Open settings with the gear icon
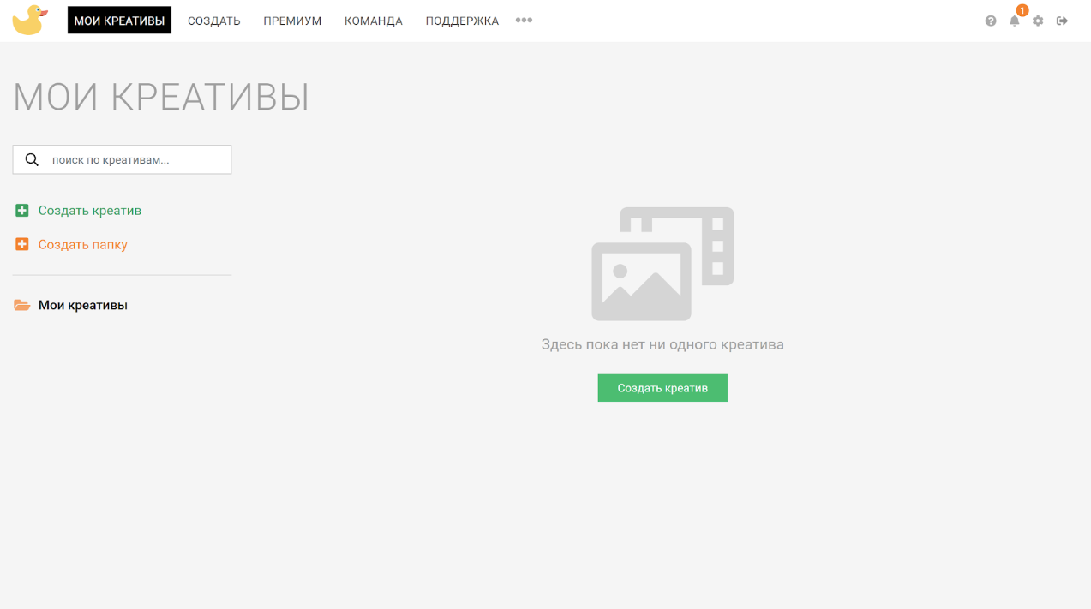This screenshot has height=609, width=1091. click(1038, 21)
